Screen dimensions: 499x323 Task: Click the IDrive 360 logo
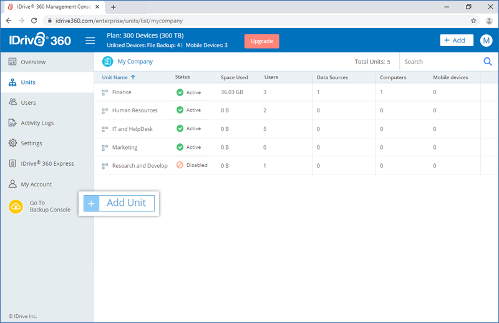click(x=40, y=40)
